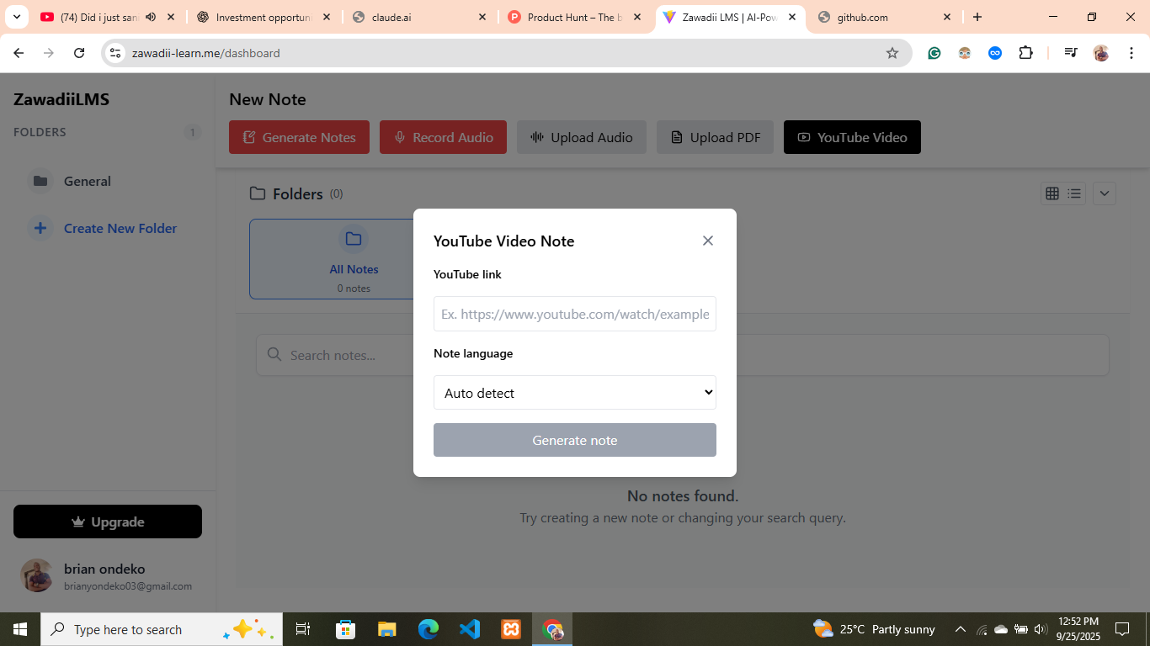The width and height of the screenshot is (1150, 646).
Task: Launch Microsoft Edge from taskbar
Action: coord(429,629)
